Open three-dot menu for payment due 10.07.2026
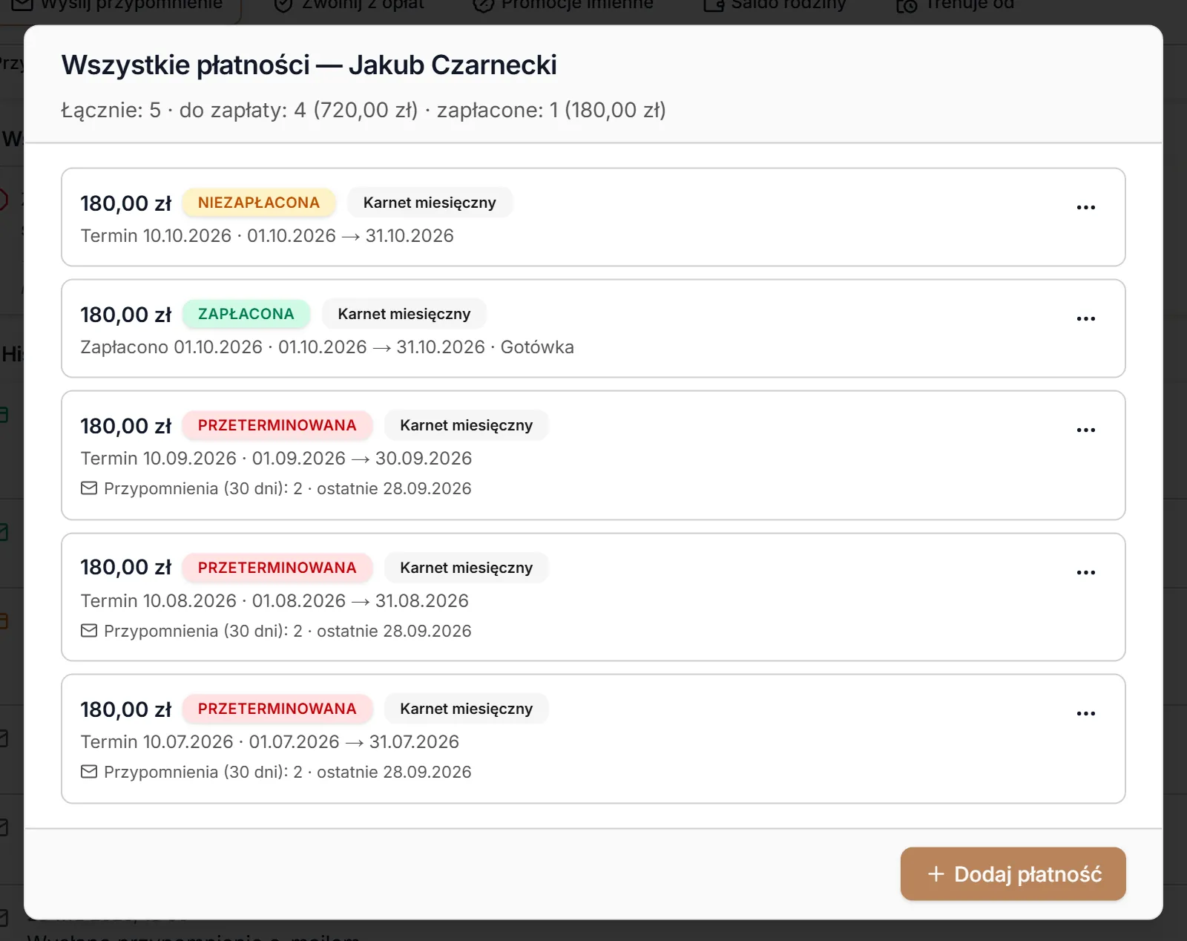This screenshot has width=1187, height=941. click(1085, 713)
